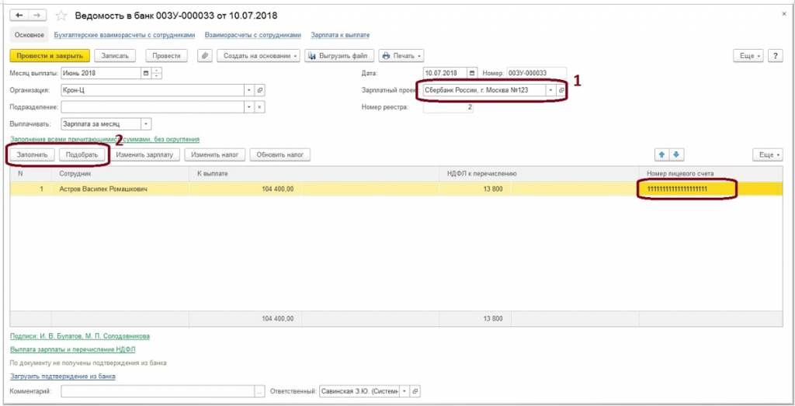The height and width of the screenshot is (406, 795).
Task: Open calendar picker for Месяц выплаты
Action: tap(145, 73)
